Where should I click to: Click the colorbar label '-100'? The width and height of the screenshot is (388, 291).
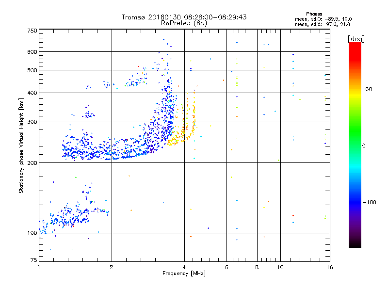(369, 202)
